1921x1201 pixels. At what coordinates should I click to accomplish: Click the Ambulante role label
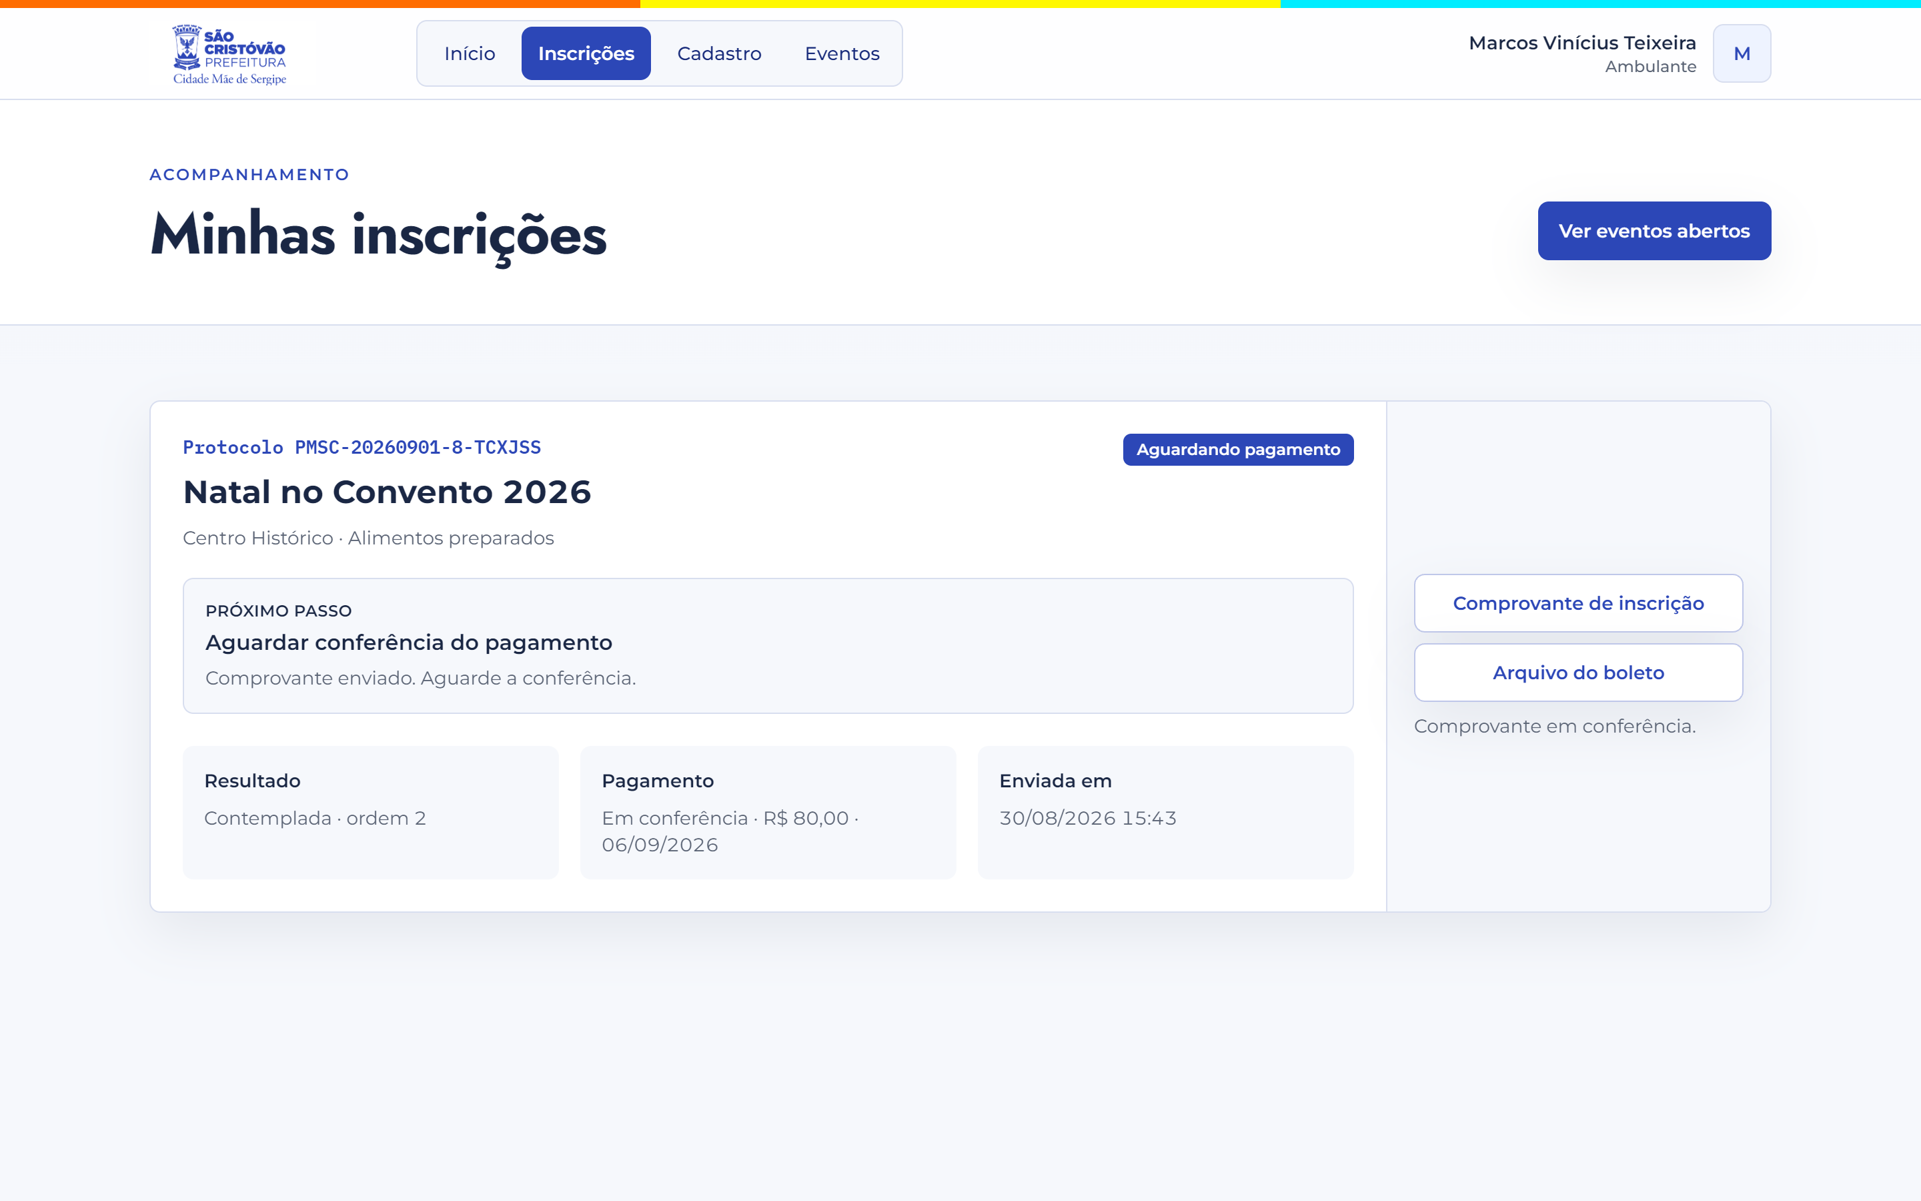point(1650,67)
